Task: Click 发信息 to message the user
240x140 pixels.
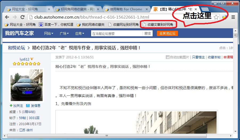Action: pyautogui.click(x=33, y=106)
